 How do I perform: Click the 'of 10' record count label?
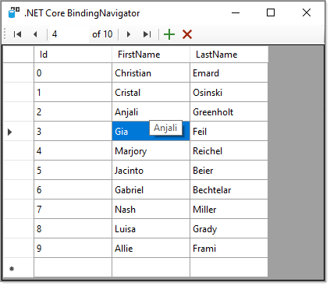pyautogui.click(x=102, y=34)
